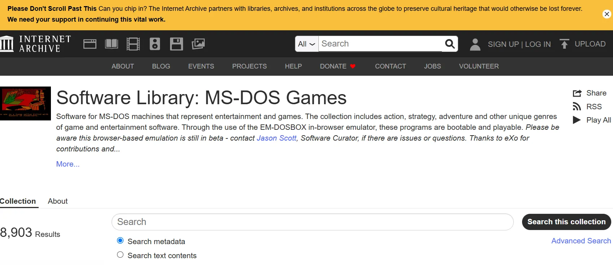Click the "Please Don't Scroll Past This" banner text
Screen dimensions: 613x265
point(52,9)
